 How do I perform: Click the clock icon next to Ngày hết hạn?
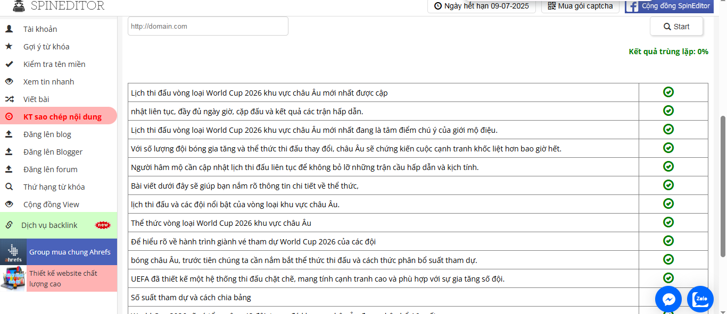click(x=438, y=6)
